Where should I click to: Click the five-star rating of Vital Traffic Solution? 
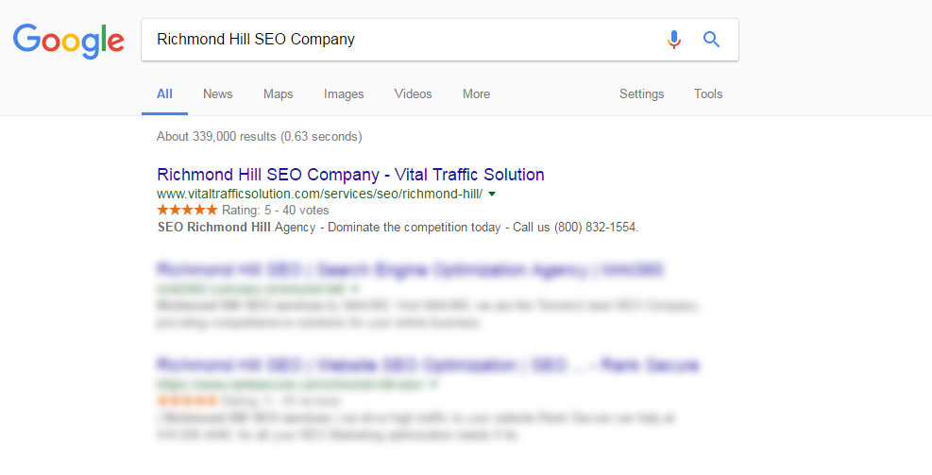click(x=187, y=210)
